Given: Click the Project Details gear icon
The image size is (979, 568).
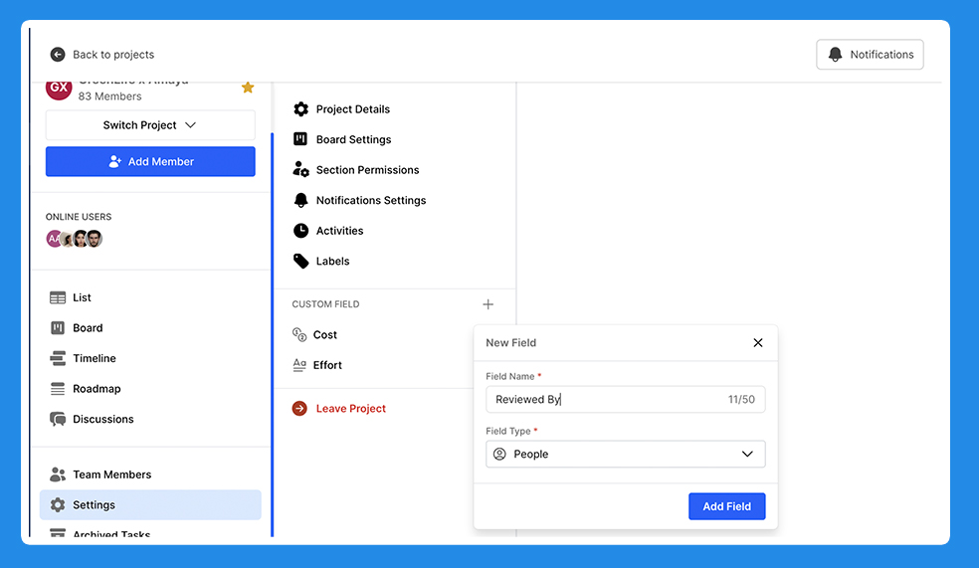Looking at the screenshot, I should coord(300,109).
